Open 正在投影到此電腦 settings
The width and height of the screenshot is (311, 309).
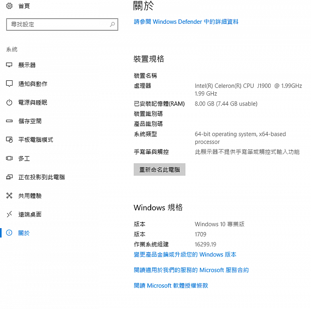click(x=41, y=177)
